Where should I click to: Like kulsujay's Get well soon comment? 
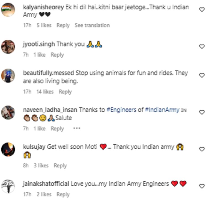(202, 149)
